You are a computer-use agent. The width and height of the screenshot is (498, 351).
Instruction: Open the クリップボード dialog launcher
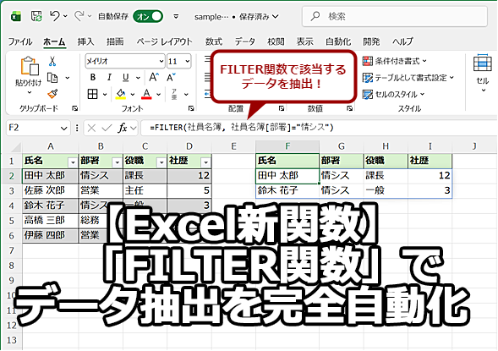[x=75, y=108]
